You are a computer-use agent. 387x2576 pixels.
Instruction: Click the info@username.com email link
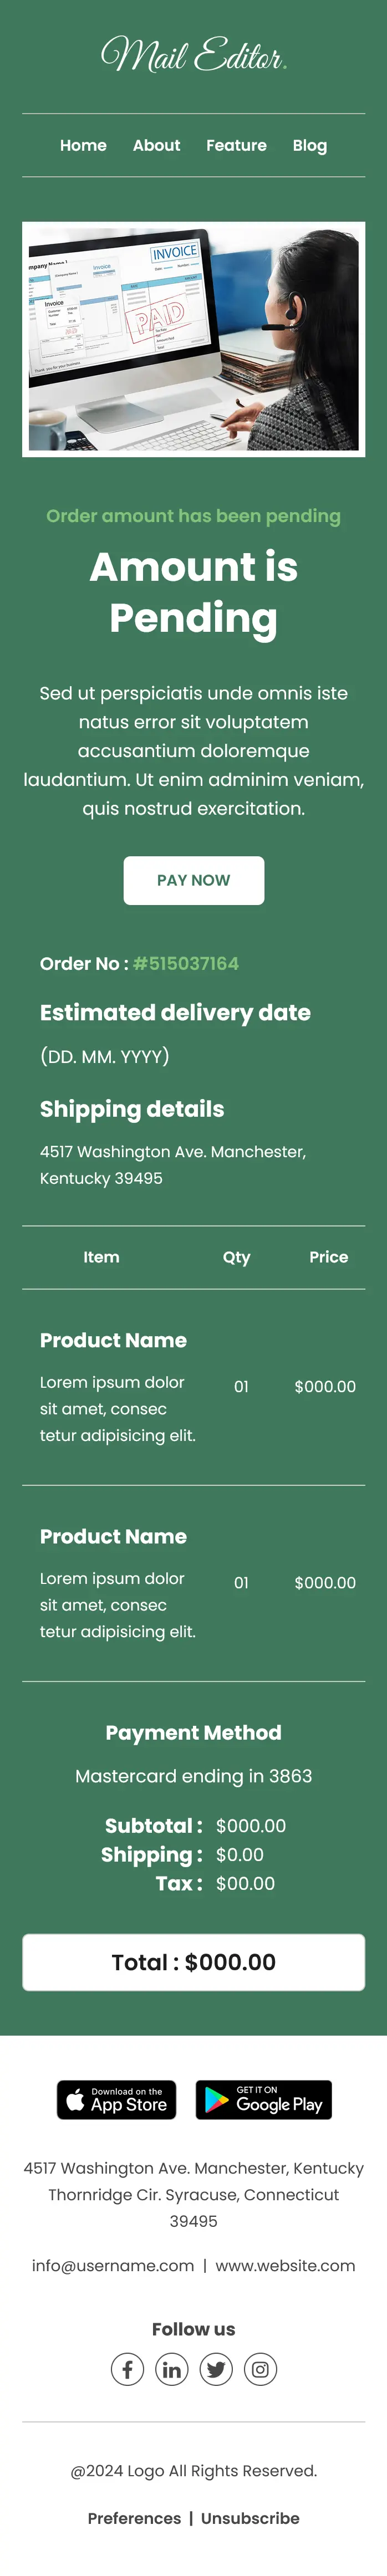click(113, 2266)
